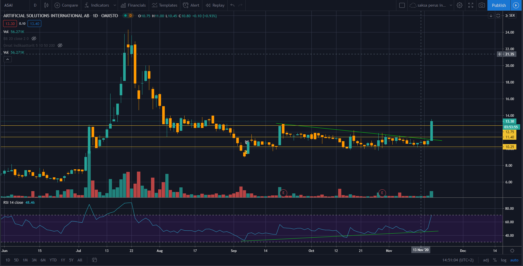Click the redo arrow in toolbar
The height and width of the screenshot is (266, 523).
(241, 5)
